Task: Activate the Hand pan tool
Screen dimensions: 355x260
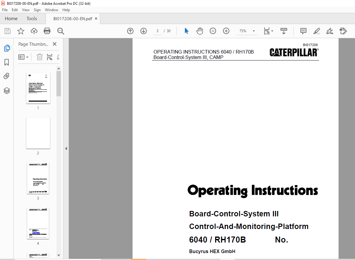Action: click(x=199, y=31)
